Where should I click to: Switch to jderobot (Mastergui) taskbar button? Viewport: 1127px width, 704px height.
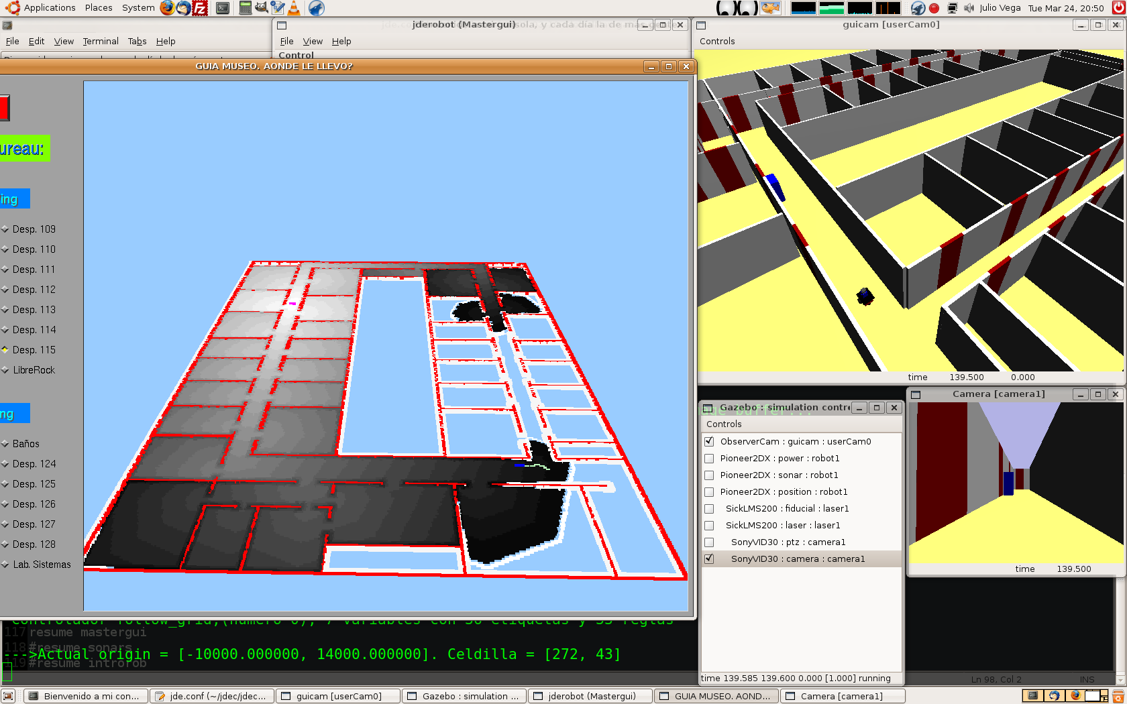click(590, 696)
